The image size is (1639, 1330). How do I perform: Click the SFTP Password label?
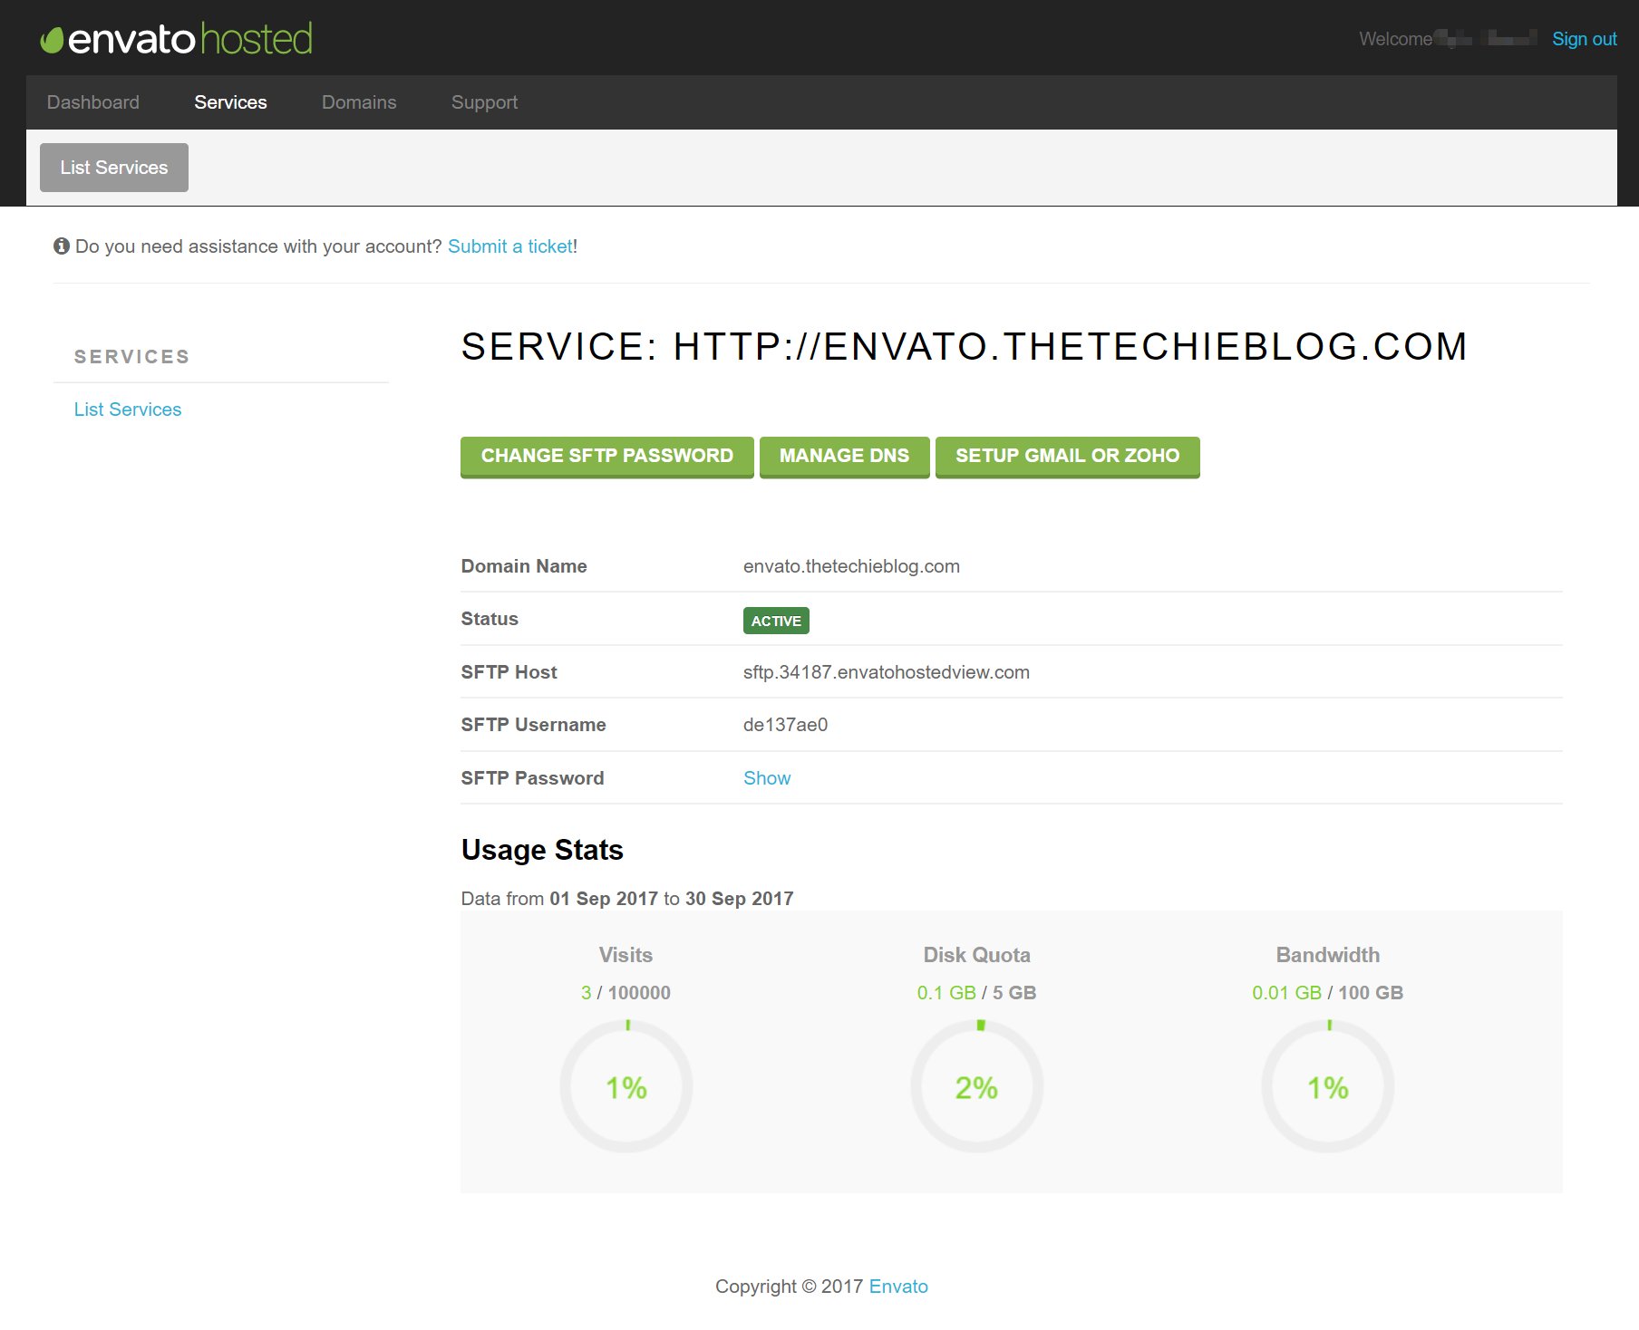click(x=532, y=778)
